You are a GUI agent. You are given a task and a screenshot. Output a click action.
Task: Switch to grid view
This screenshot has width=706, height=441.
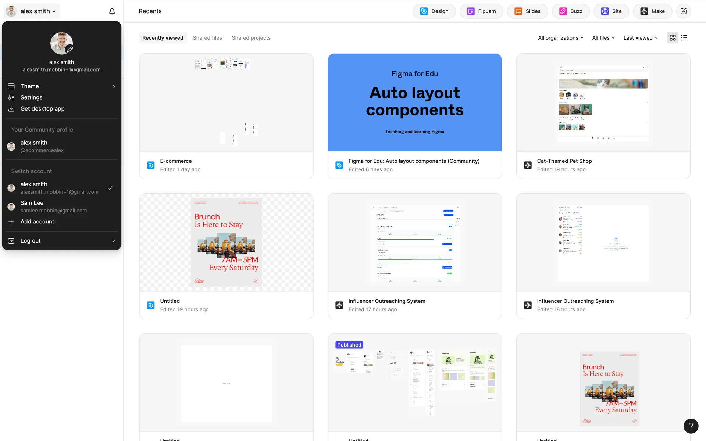click(673, 38)
